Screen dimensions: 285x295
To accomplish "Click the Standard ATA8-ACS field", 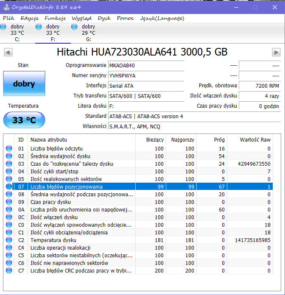I will [195, 116].
